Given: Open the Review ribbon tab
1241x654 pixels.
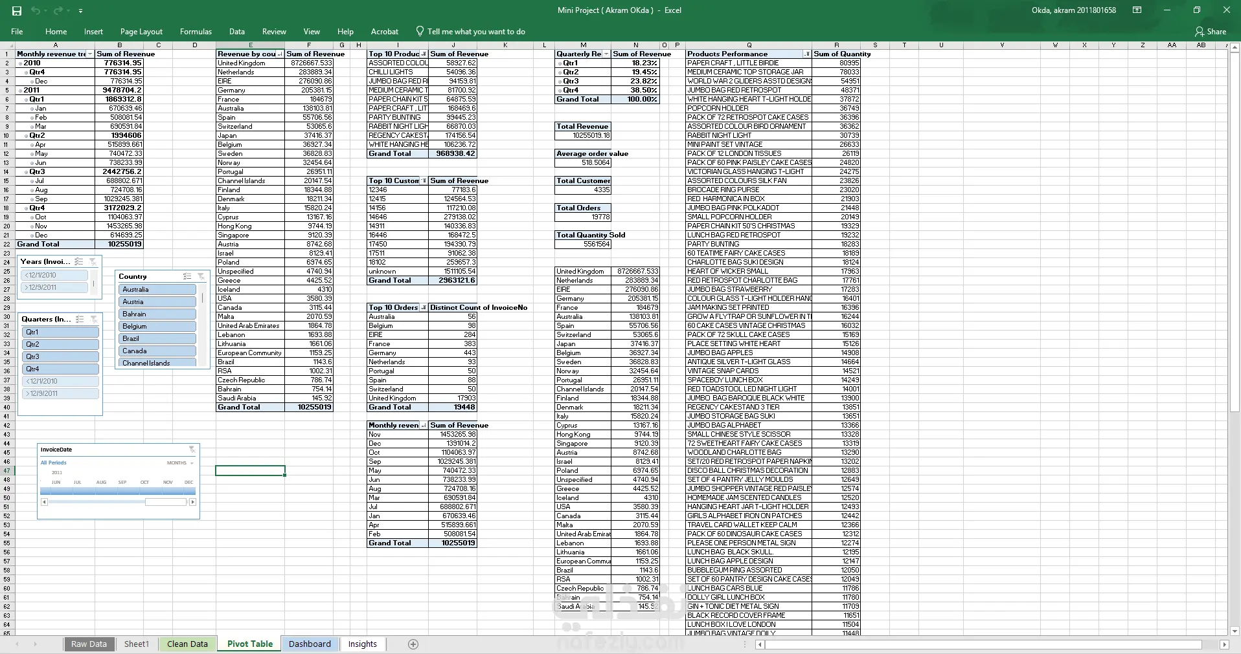Looking at the screenshot, I should (274, 31).
